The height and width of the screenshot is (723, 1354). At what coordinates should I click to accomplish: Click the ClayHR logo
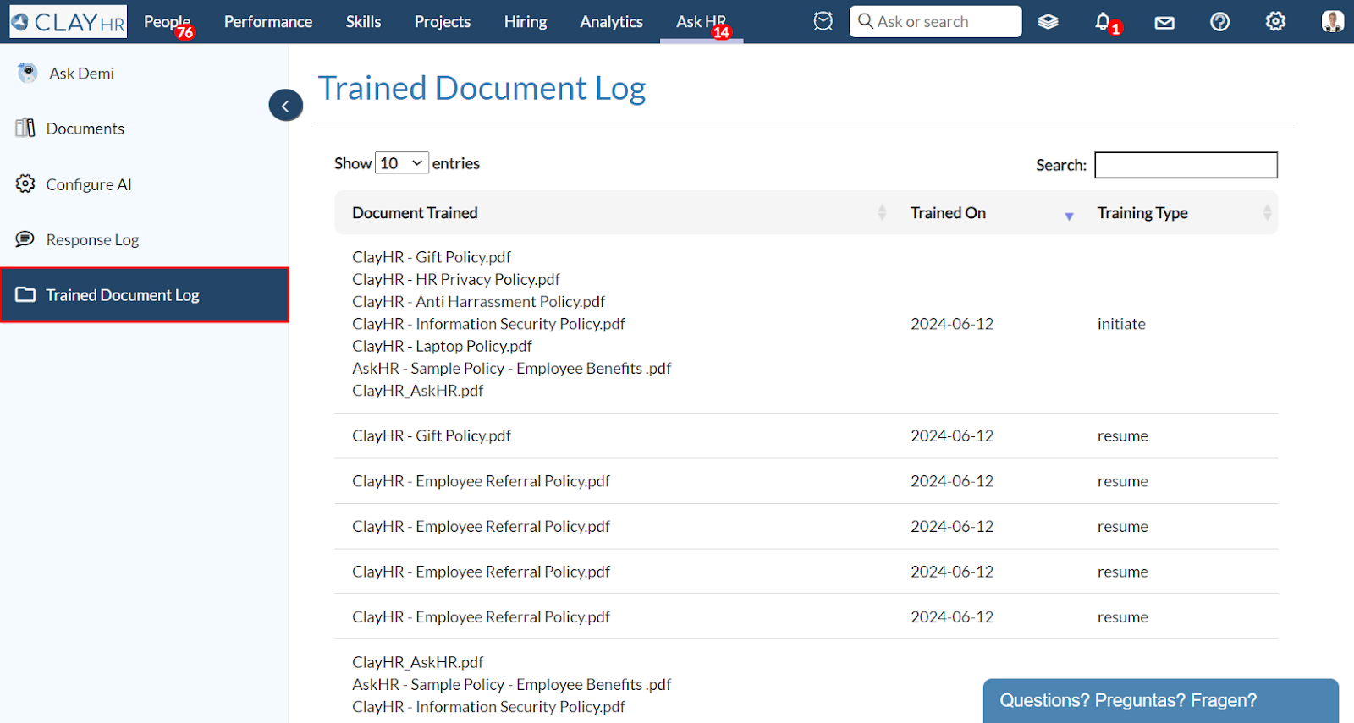[69, 22]
